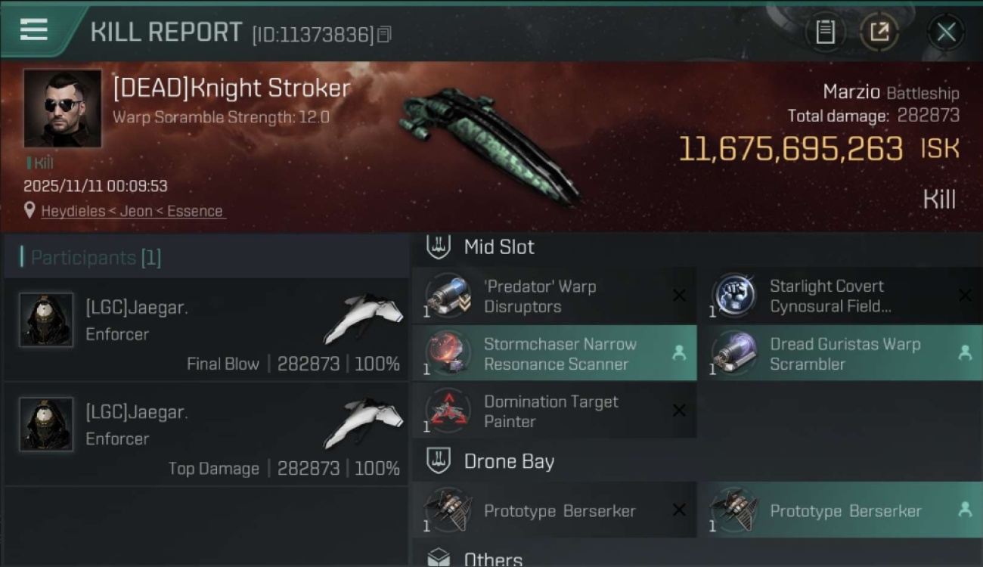Collapse the Mid Slot section
983x567 pixels.
click(x=697, y=247)
